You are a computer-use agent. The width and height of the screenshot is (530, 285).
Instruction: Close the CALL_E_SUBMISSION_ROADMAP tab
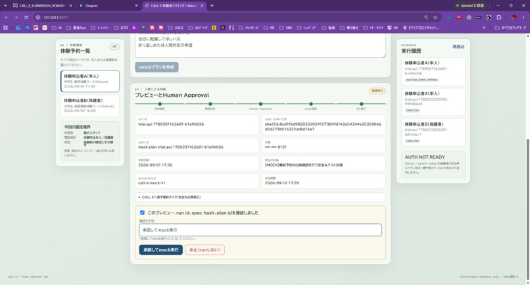tap(70, 6)
